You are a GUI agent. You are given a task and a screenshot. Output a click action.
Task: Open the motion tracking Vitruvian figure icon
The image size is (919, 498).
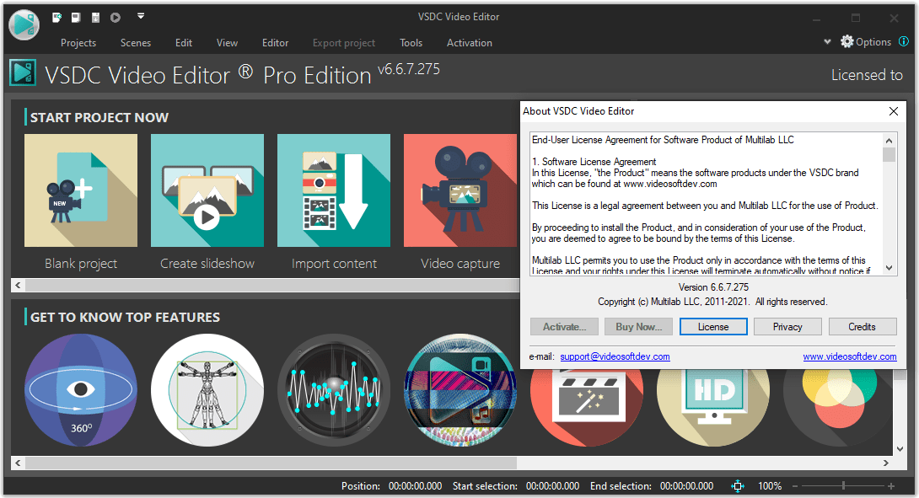tap(207, 390)
